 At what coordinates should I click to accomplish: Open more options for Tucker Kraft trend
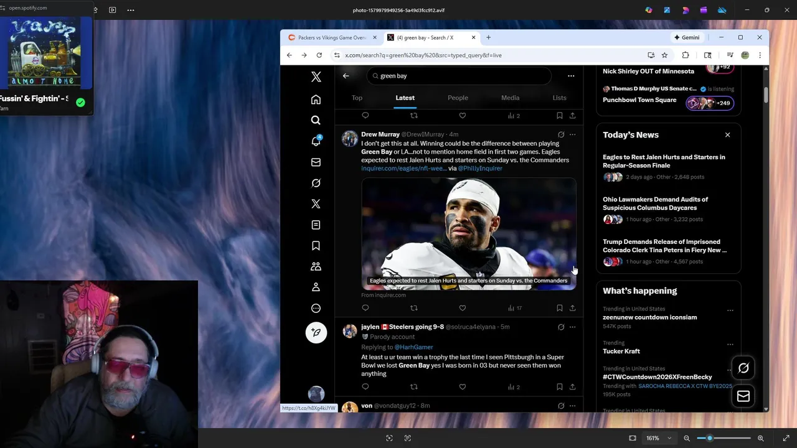[730, 344]
